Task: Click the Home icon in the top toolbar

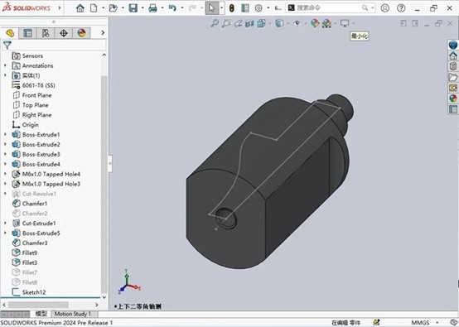Action: click(80, 8)
